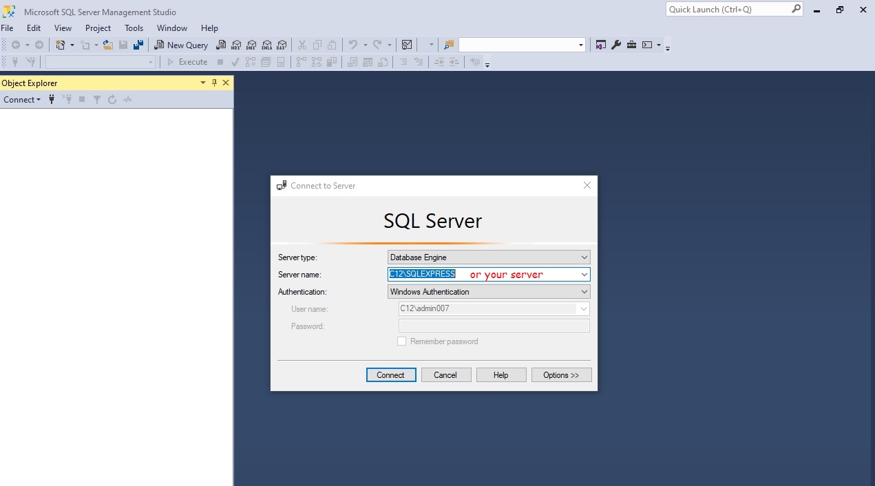
Task: Click the SQL editor toolbar overflow arrow
Action: (487, 64)
